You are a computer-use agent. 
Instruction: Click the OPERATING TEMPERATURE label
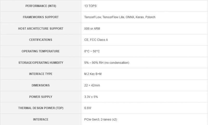point(41,51)
